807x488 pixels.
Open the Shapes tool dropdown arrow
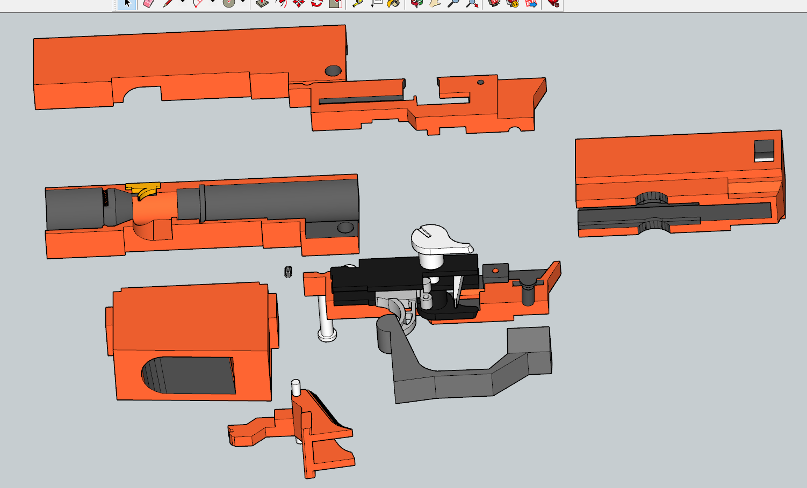tap(243, 2)
